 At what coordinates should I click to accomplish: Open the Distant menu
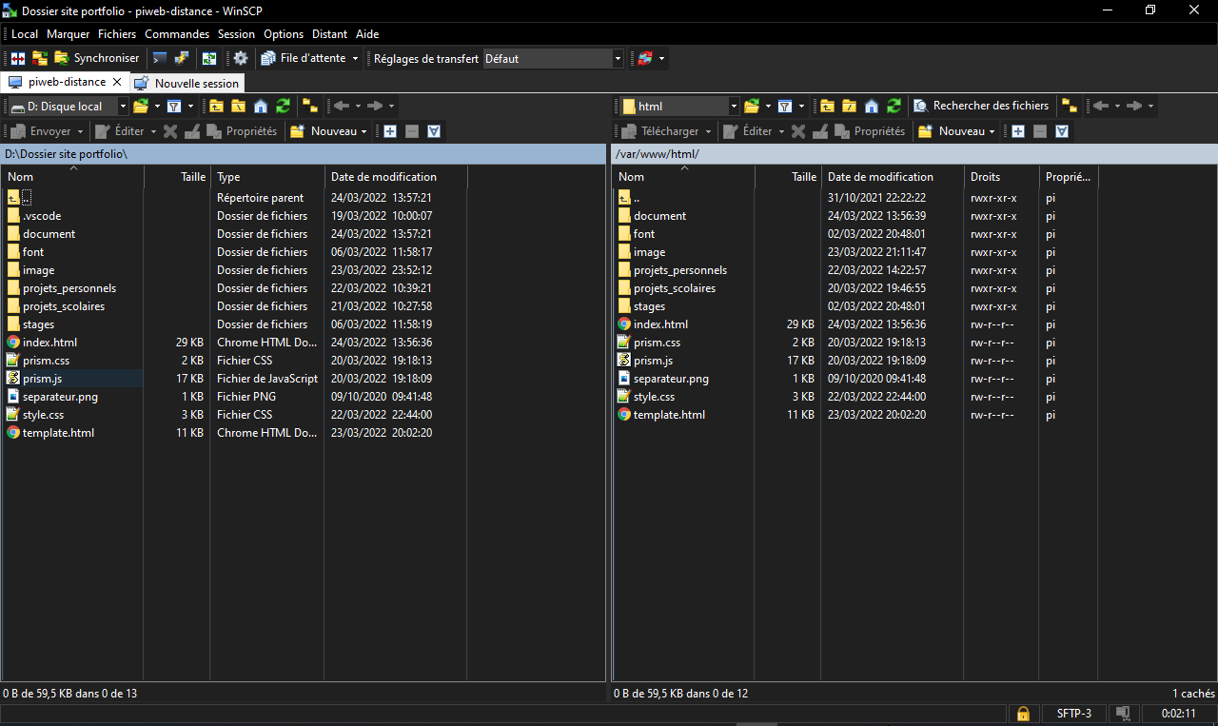[x=330, y=33]
